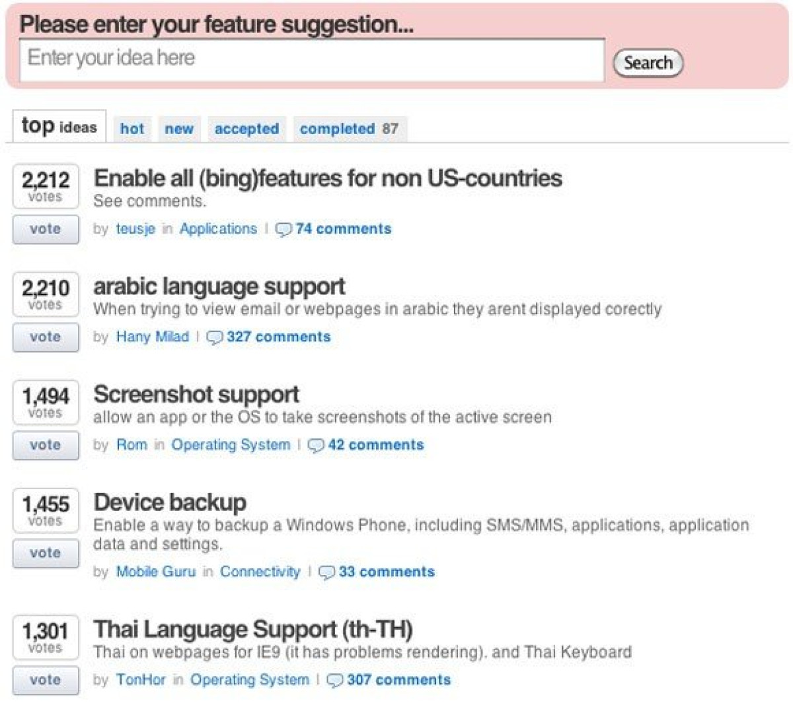Cast a vote for Screenshot support
Image resolution: width=793 pixels, height=709 pixels.
(x=46, y=445)
